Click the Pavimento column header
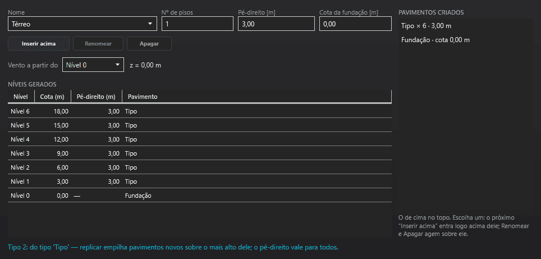Screen dimensions: 541x259 click(x=256, y=97)
